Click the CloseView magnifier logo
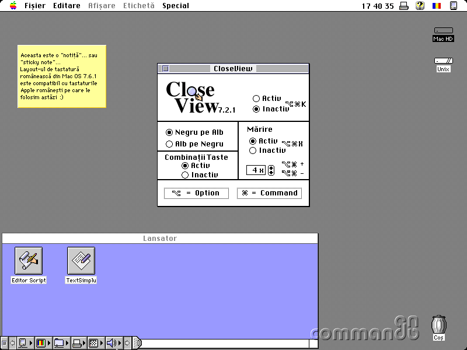Image resolution: width=467 pixels, height=350 pixels. [193, 92]
